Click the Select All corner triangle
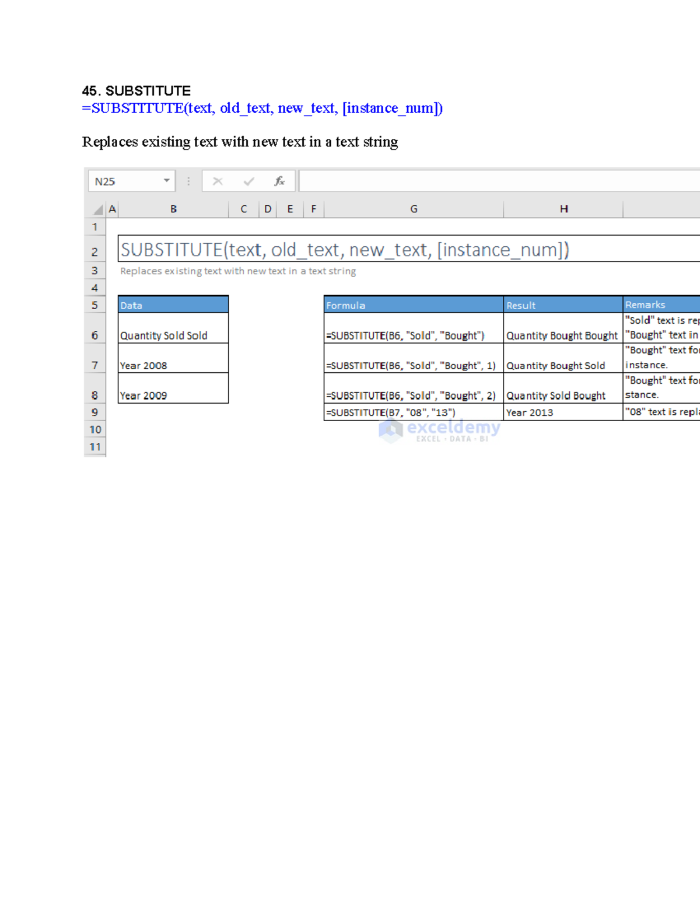 [x=98, y=209]
